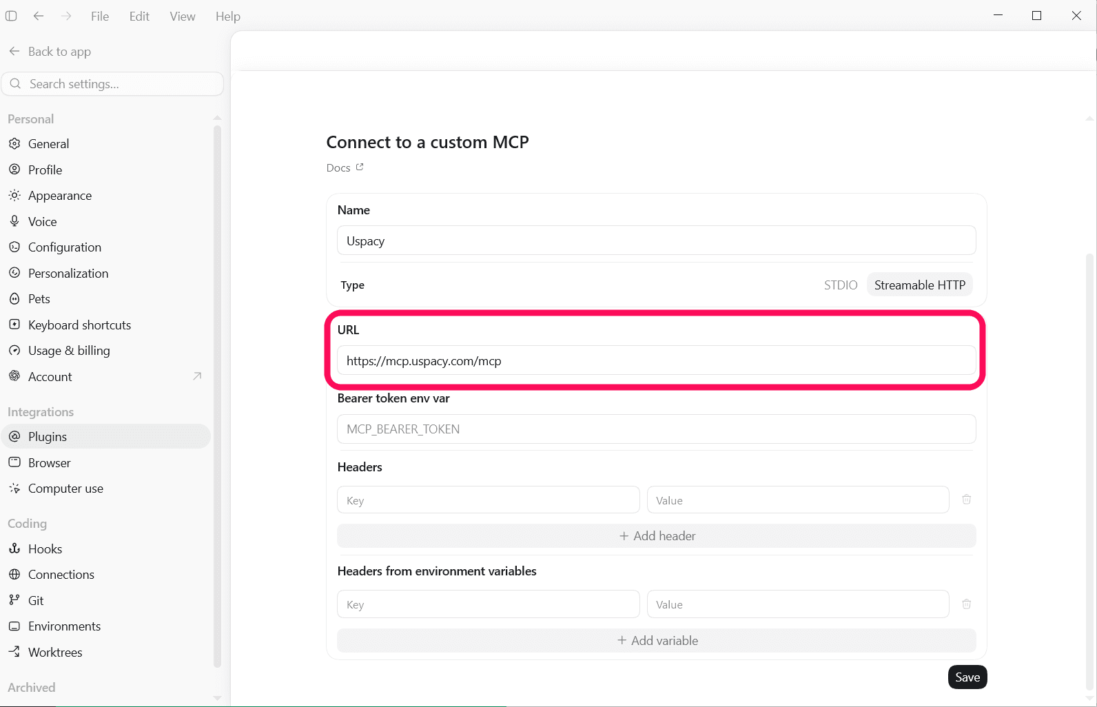
Task: Click the URL input field
Action: click(x=657, y=360)
